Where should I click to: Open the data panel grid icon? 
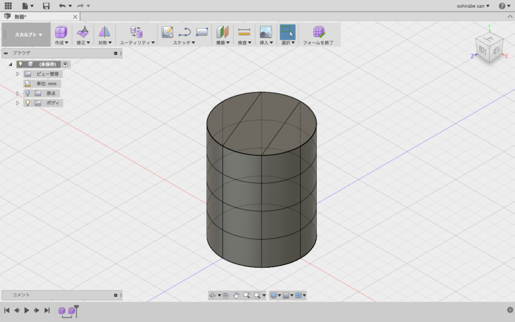click(x=8, y=6)
